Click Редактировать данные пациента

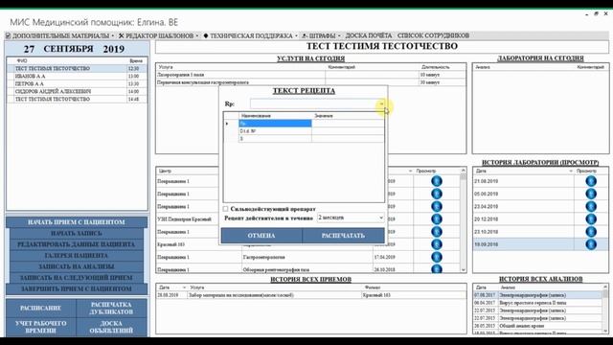coord(77,244)
